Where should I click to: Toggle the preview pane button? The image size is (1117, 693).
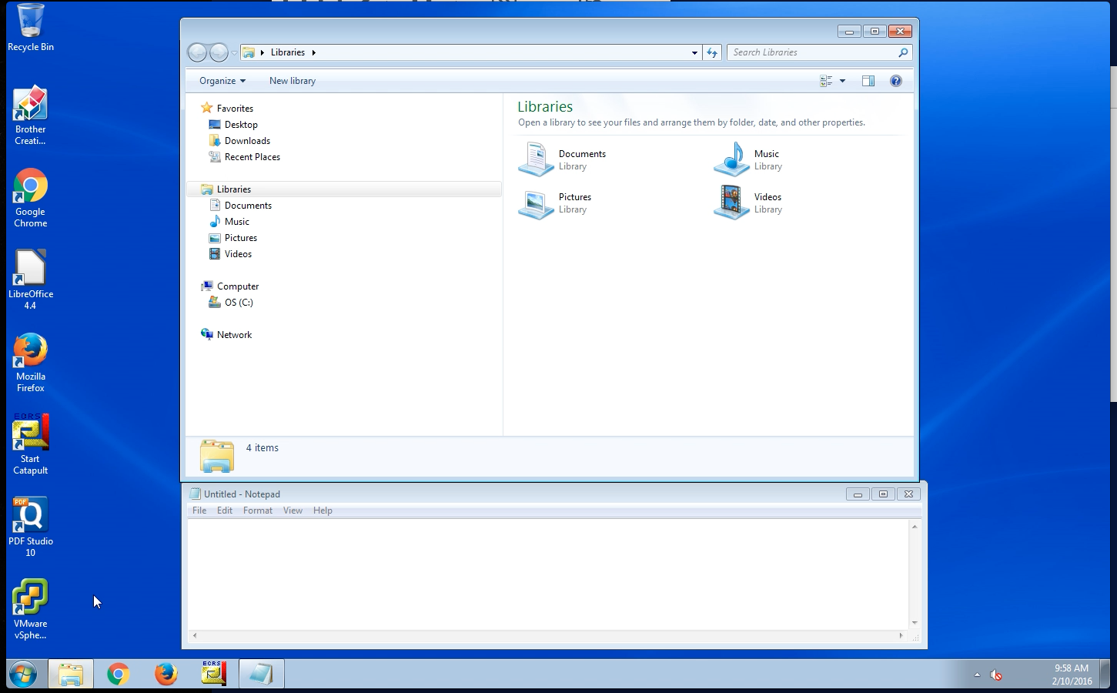(x=868, y=81)
